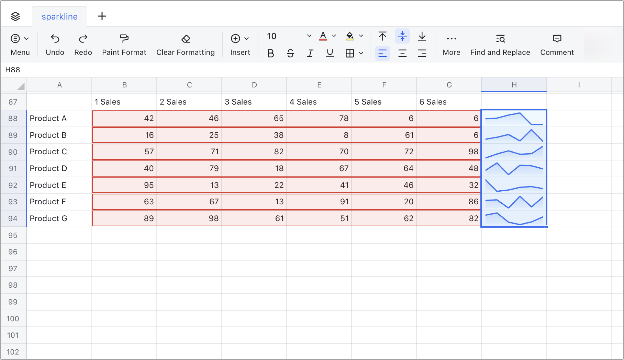624x360 pixels.
Task: Click the More toolbar button
Action: (451, 44)
